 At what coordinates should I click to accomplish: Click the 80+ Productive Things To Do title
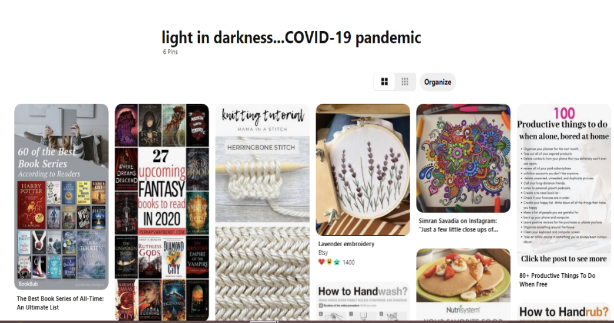coord(557,280)
